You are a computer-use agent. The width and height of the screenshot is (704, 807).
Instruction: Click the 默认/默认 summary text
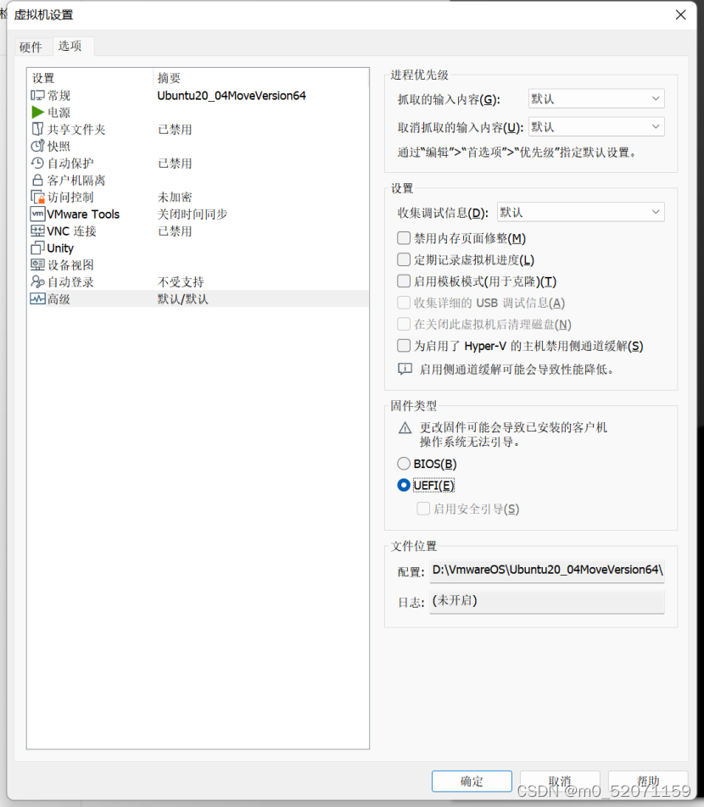click(183, 299)
